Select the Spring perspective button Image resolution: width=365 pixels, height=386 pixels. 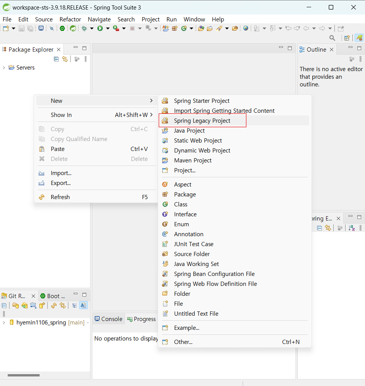(359, 38)
